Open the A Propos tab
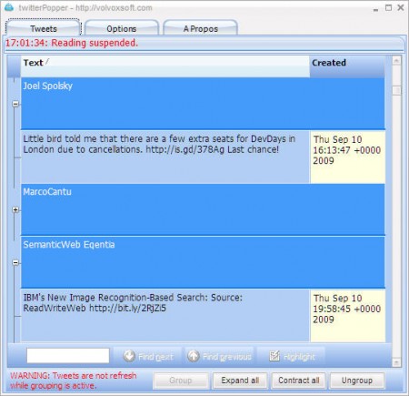 tap(200, 28)
